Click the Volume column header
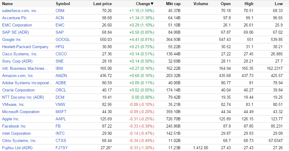 click(201, 4)
